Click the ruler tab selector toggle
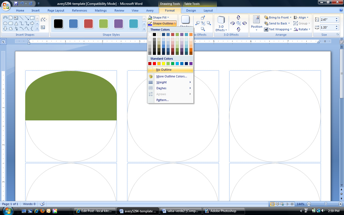The image size is (344, 215). (x=3, y=41)
